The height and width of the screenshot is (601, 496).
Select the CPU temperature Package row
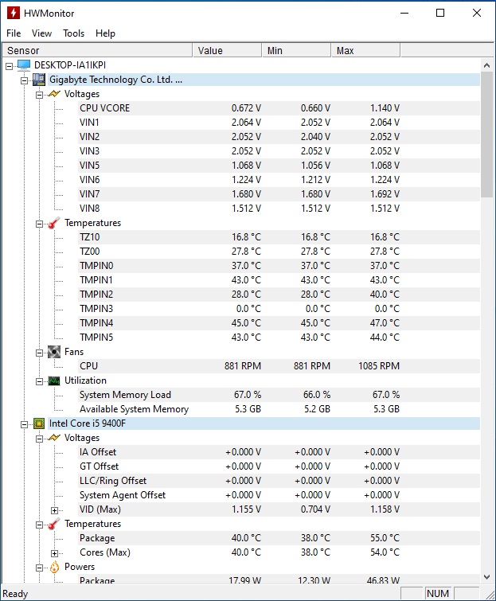coord(279,538)
